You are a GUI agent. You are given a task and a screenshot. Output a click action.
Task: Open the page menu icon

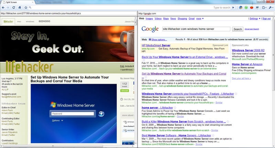point(264,8)
